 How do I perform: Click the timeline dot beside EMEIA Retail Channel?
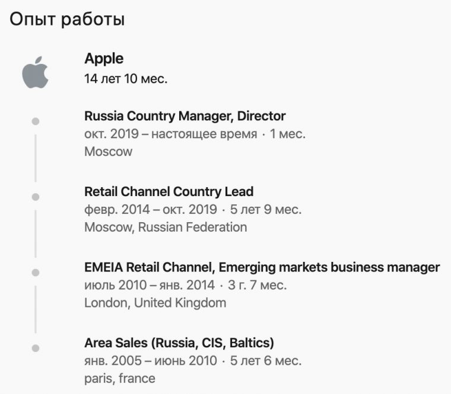35,273
